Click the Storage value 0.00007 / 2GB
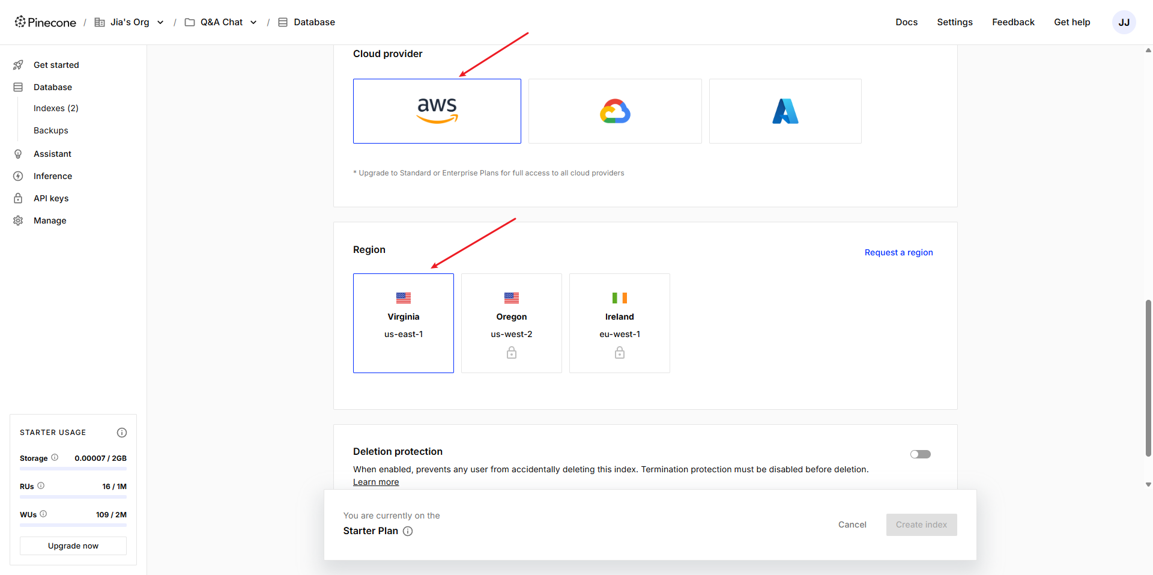Viewport: 1153px width, 575px height. pyautogui.click(x=100, y=458)
